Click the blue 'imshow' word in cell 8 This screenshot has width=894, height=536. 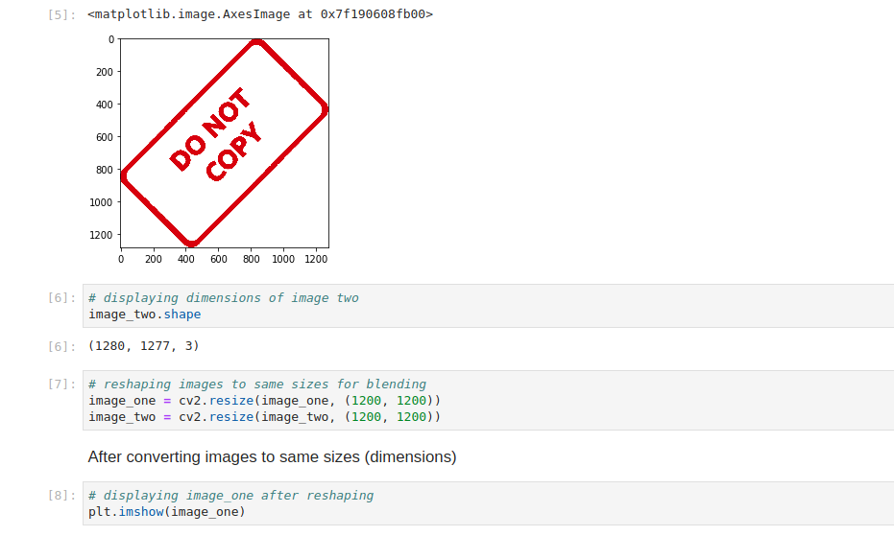tap(141, 511)
